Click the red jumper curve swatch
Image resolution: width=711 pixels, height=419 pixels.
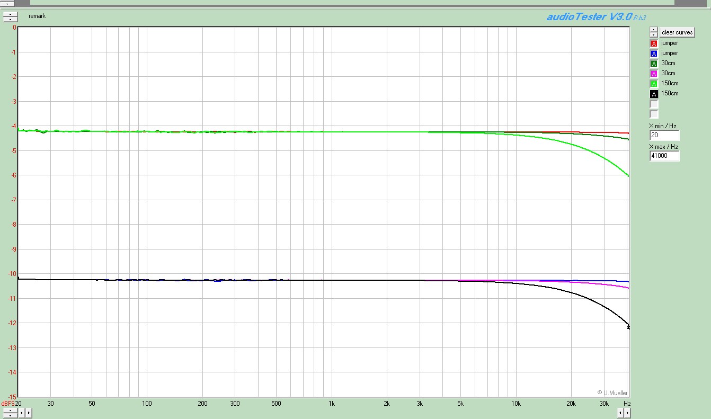coord(654,43)
